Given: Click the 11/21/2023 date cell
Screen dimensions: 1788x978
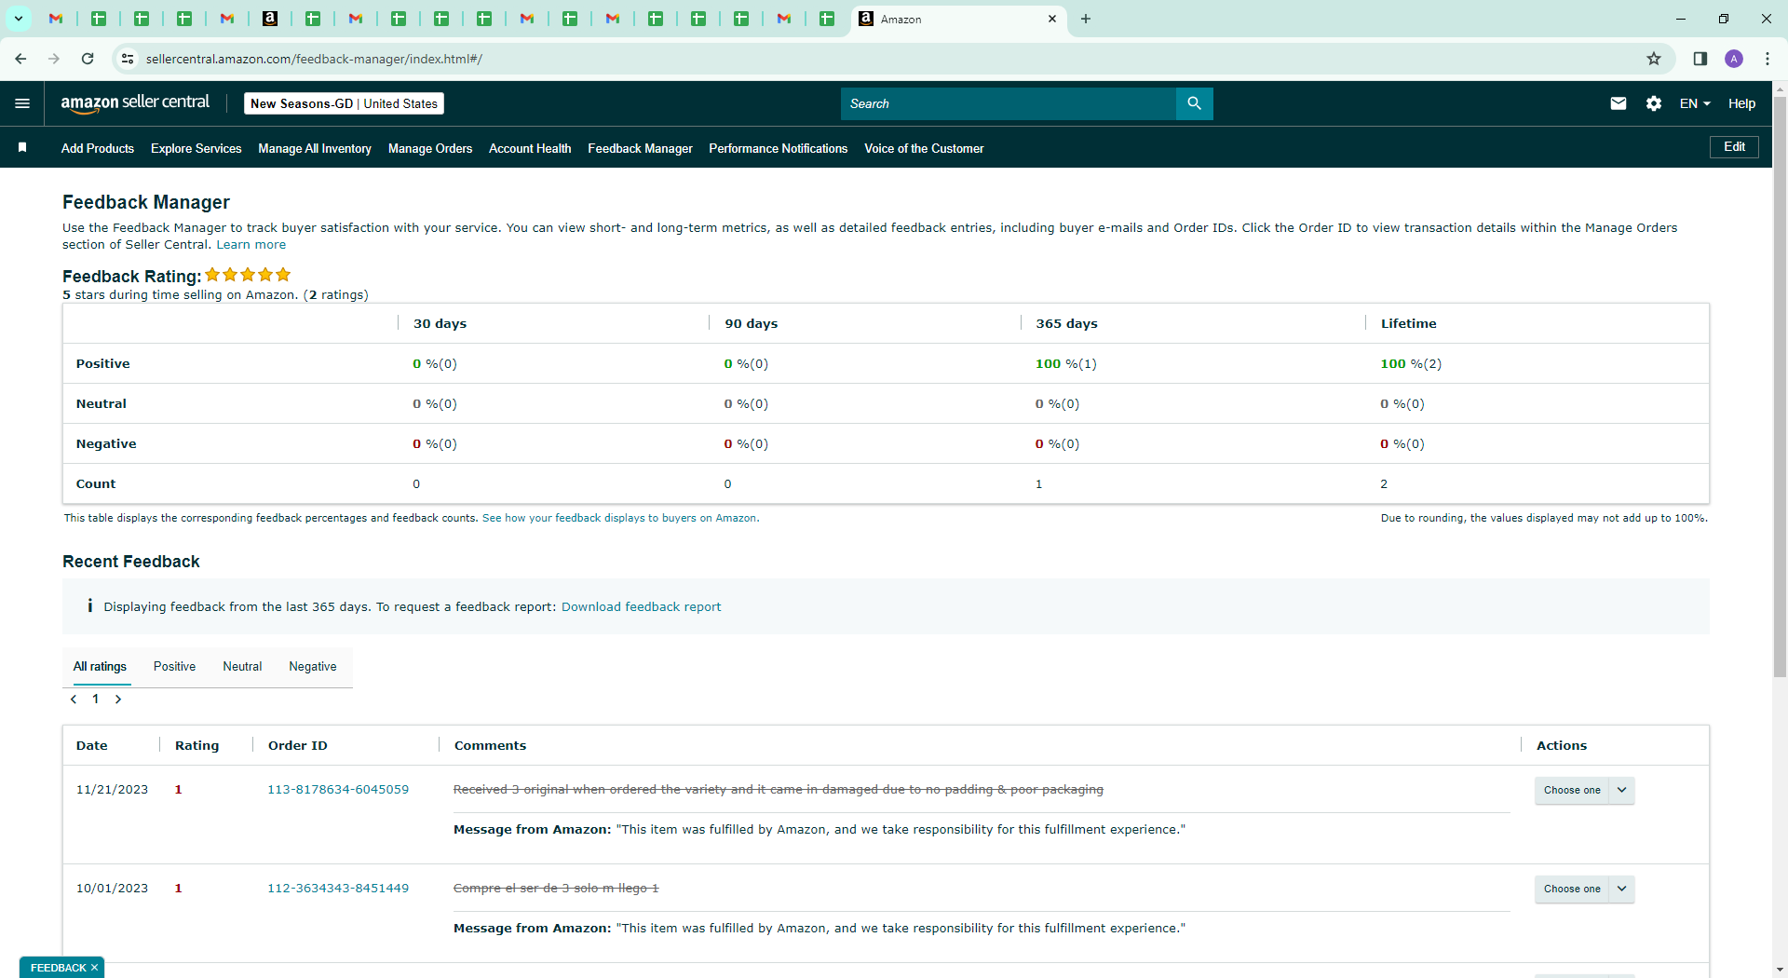Looking at the screenshot, I should pyautogui.click(x=112, y=790).
